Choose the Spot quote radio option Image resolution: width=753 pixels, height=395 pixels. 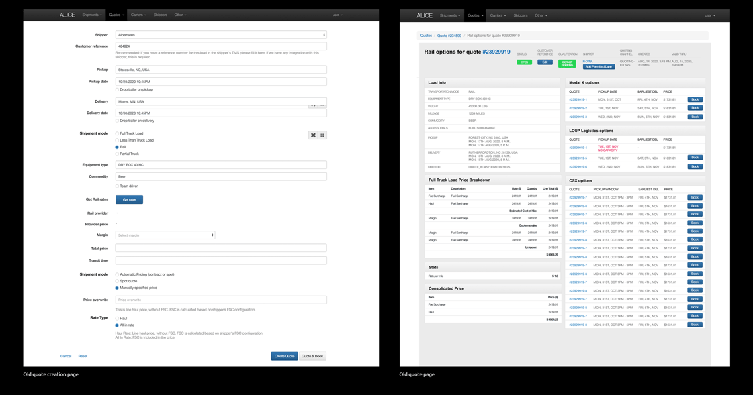coord(117,282)
